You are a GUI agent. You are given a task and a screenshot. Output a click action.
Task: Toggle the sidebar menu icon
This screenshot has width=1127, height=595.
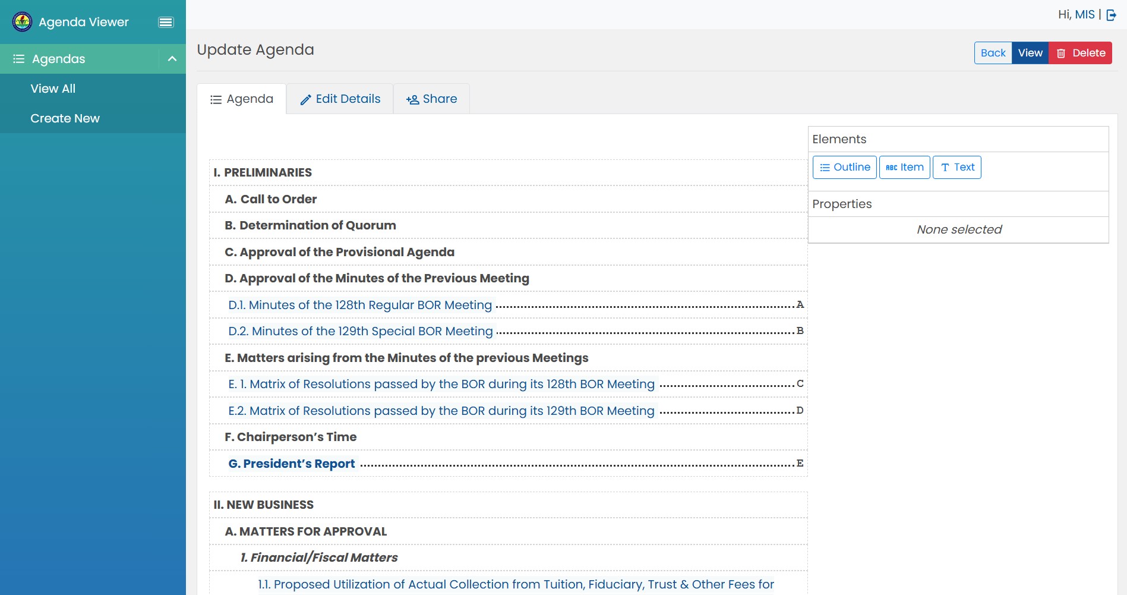pos(166,22)
